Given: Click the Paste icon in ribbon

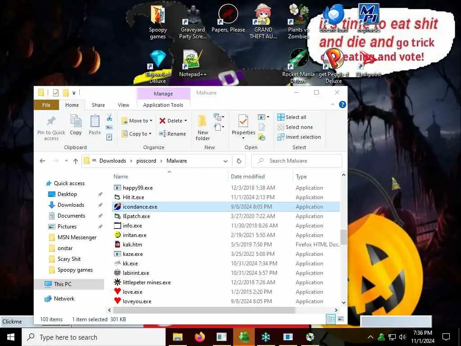Looking at the screenshot, I should (95, 121).
